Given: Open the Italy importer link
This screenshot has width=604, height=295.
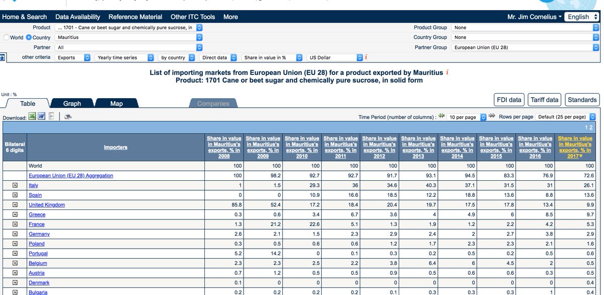Looking at the screenshot, I should point(33,185).
